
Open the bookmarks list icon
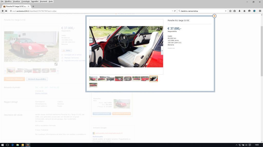235,11
